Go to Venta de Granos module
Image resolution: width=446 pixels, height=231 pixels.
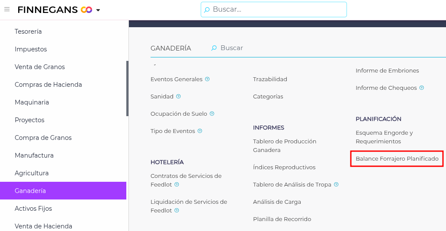[40, 67]
